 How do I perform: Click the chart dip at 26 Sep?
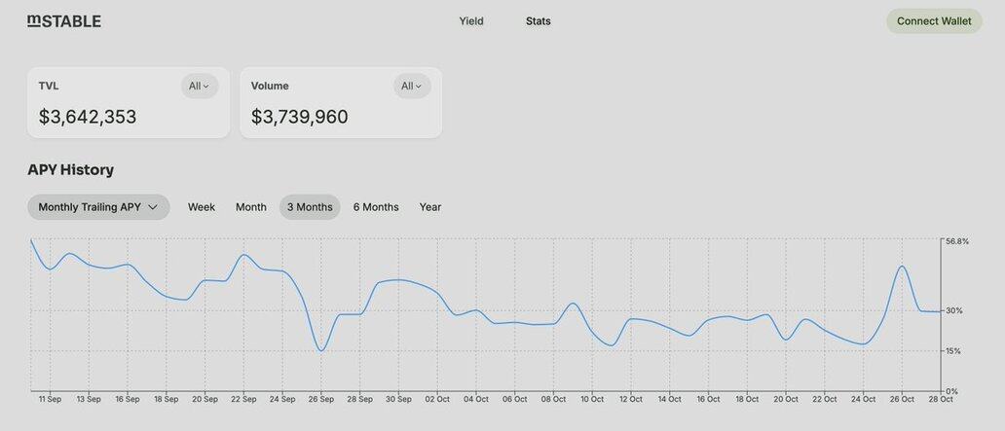[320, 350]
